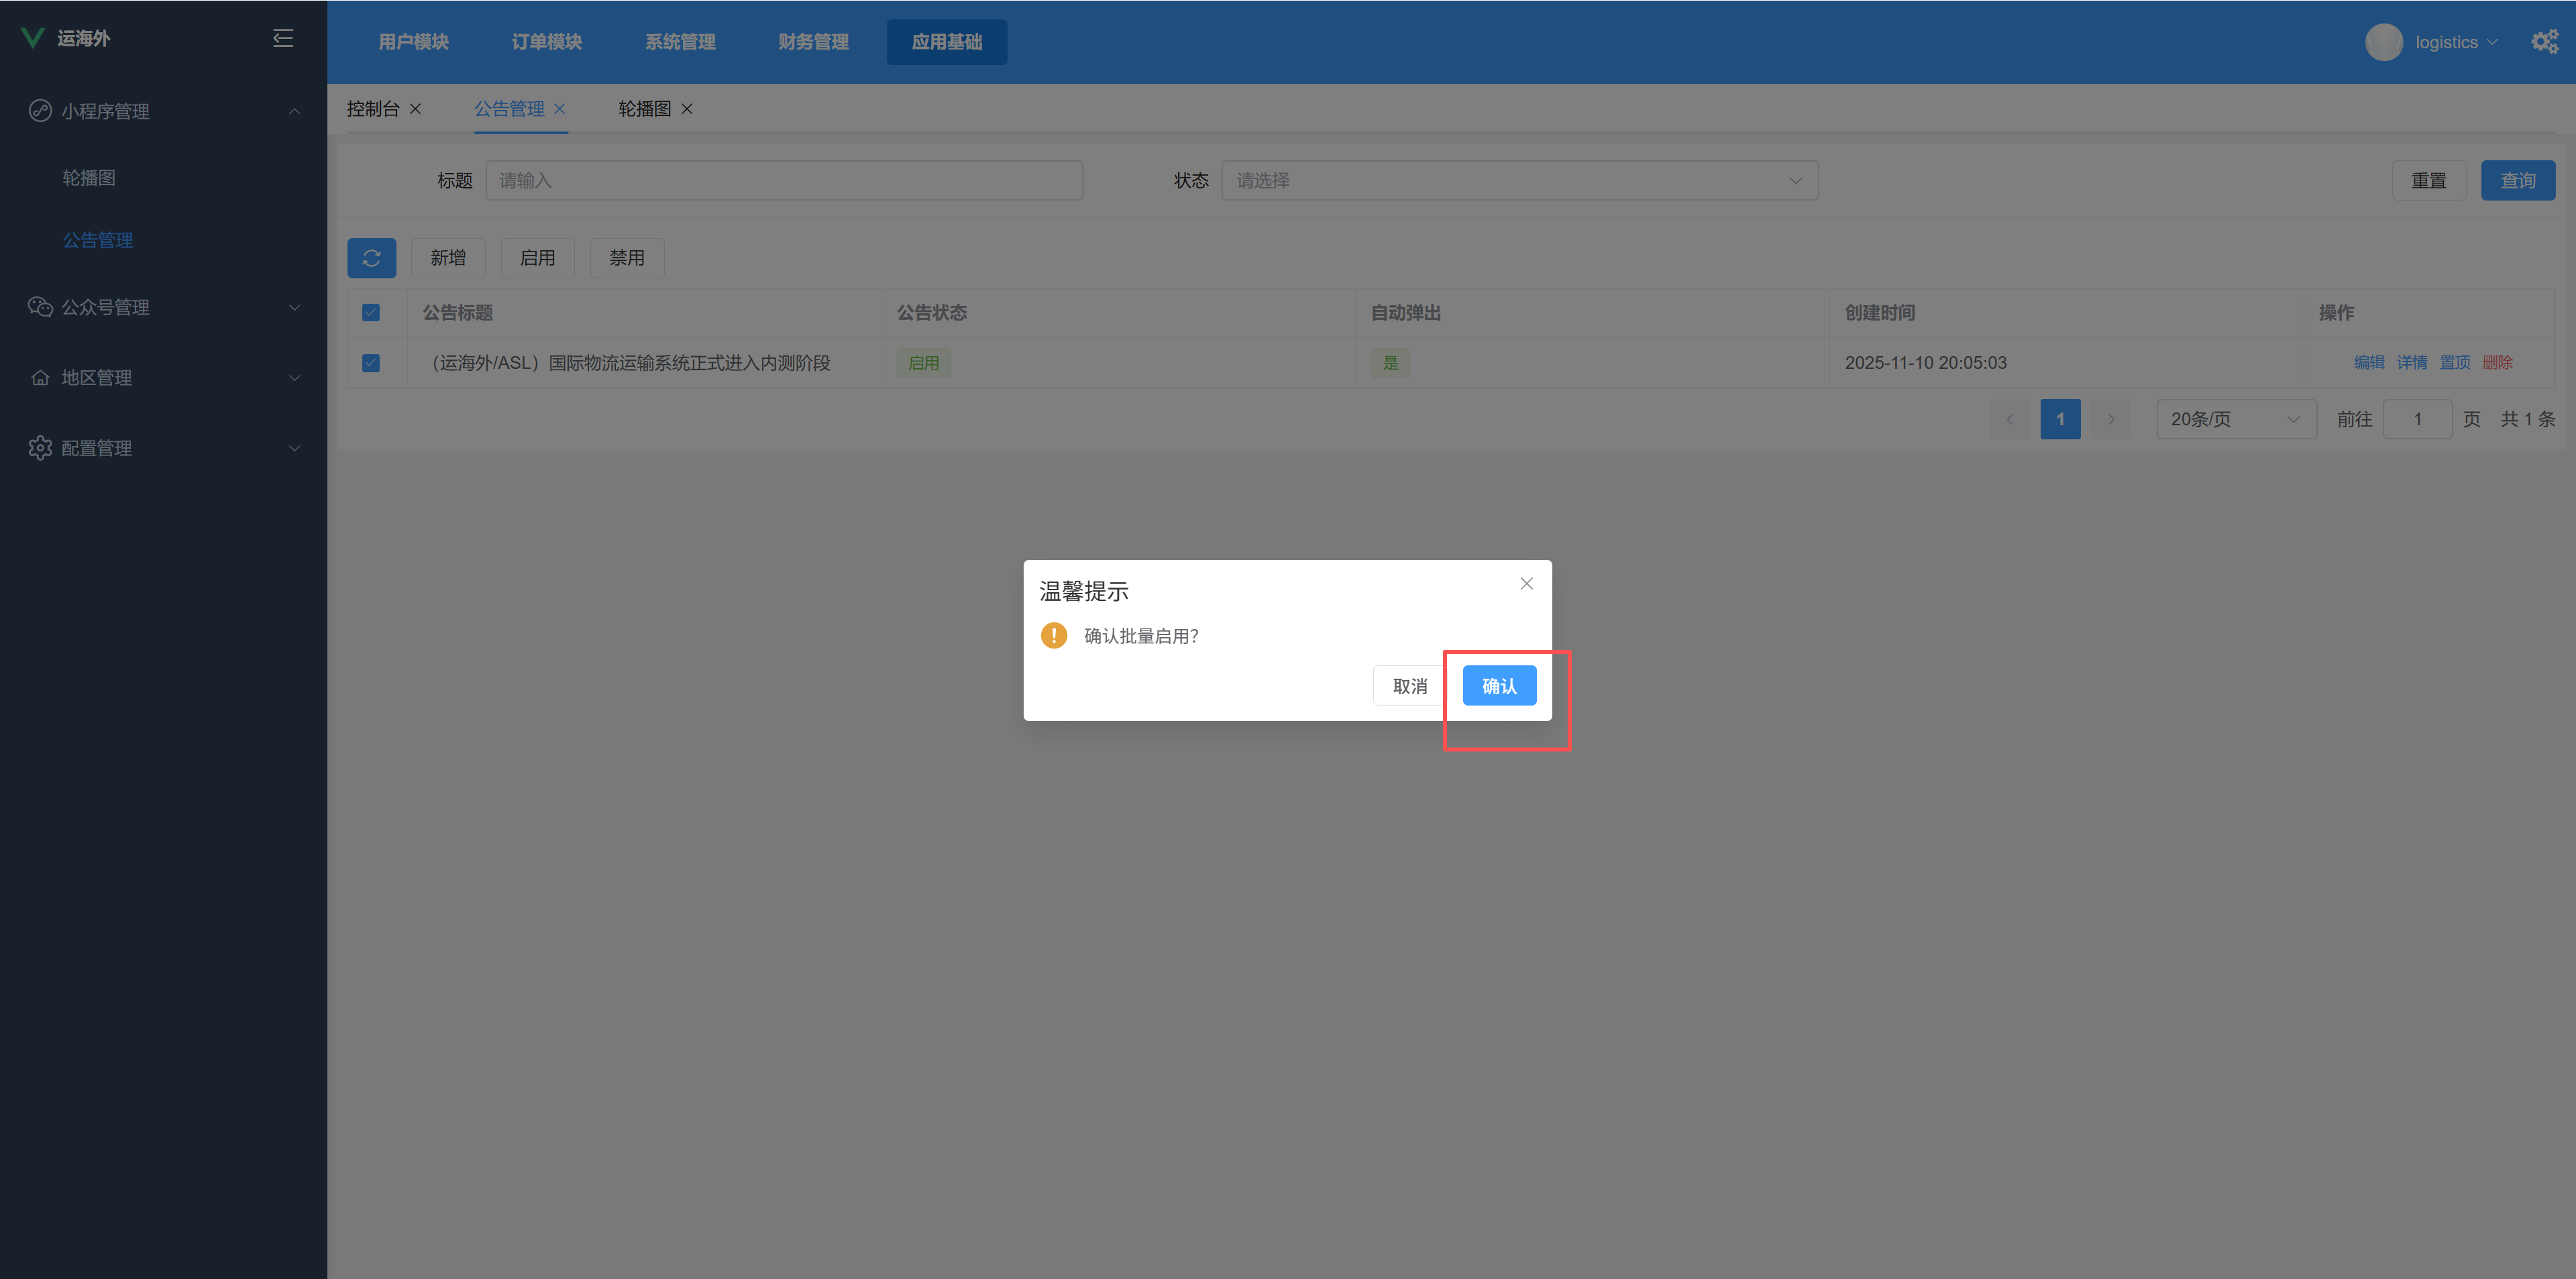The image size is (2576, 1279).
Task: Click the compass icon beside 小程序管理
Action: coord(40,111)
